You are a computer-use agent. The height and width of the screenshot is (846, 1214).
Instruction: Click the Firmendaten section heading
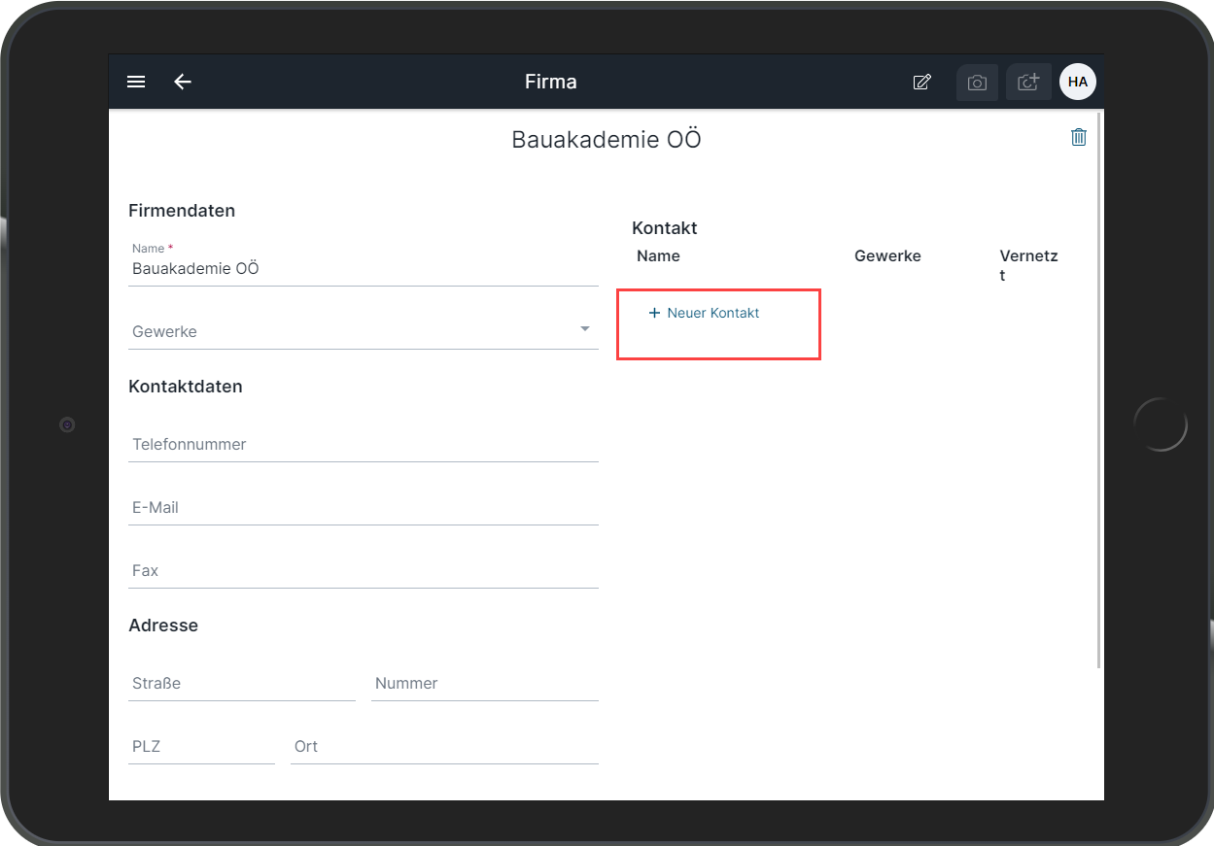(x=182, y=211)
